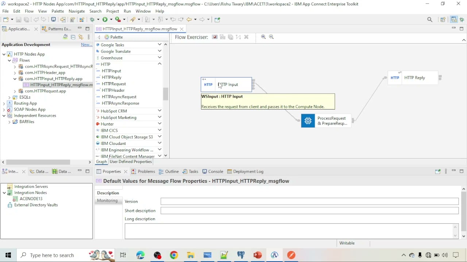Select the Monitoring properties tab

pyautogui.click(x=107, y=201)
